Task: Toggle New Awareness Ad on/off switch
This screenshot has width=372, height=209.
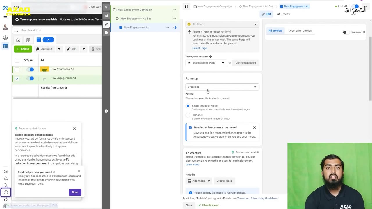Action: [x=30, y=69]
